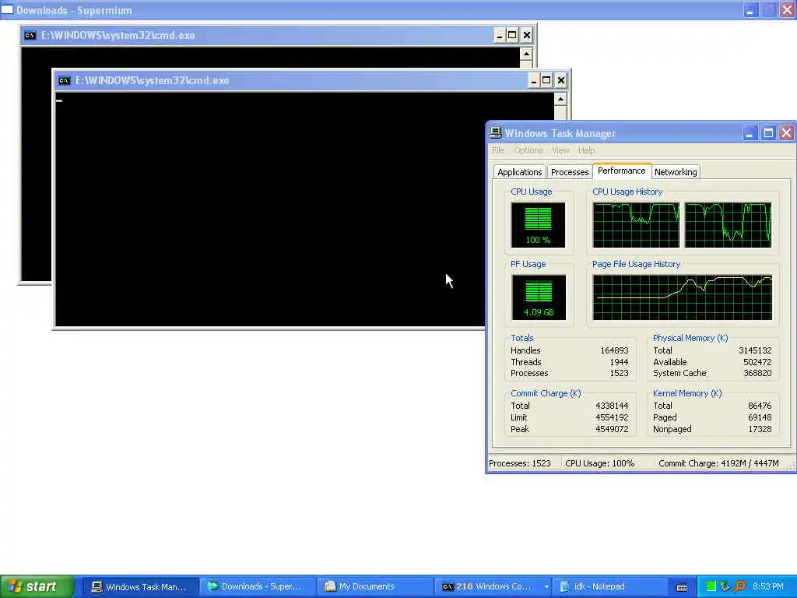Click Kernel Memory Paged 69148
797x598 pixels.
pyautogui.click(x=760, y=417)
